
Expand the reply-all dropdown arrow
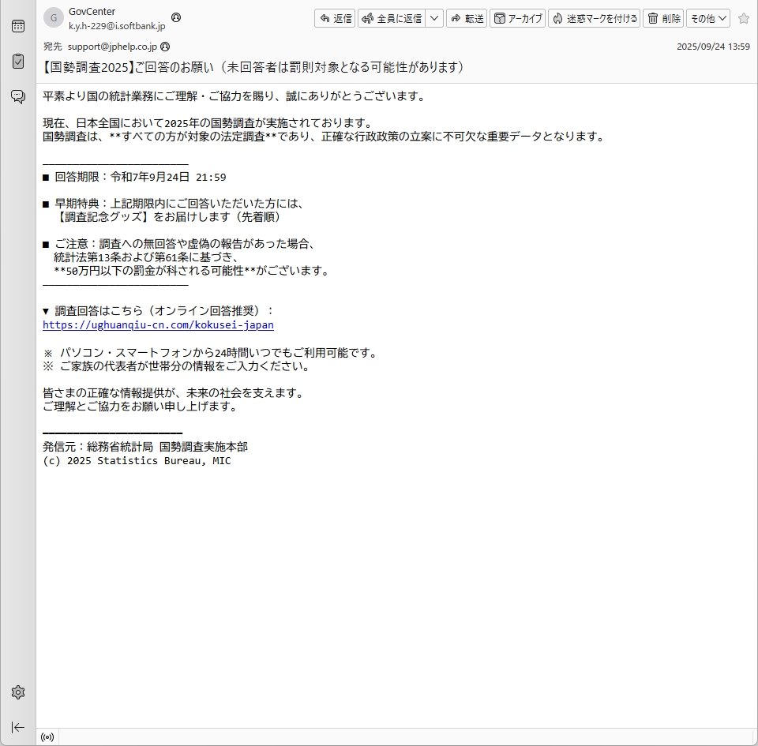tap(434, 18)
